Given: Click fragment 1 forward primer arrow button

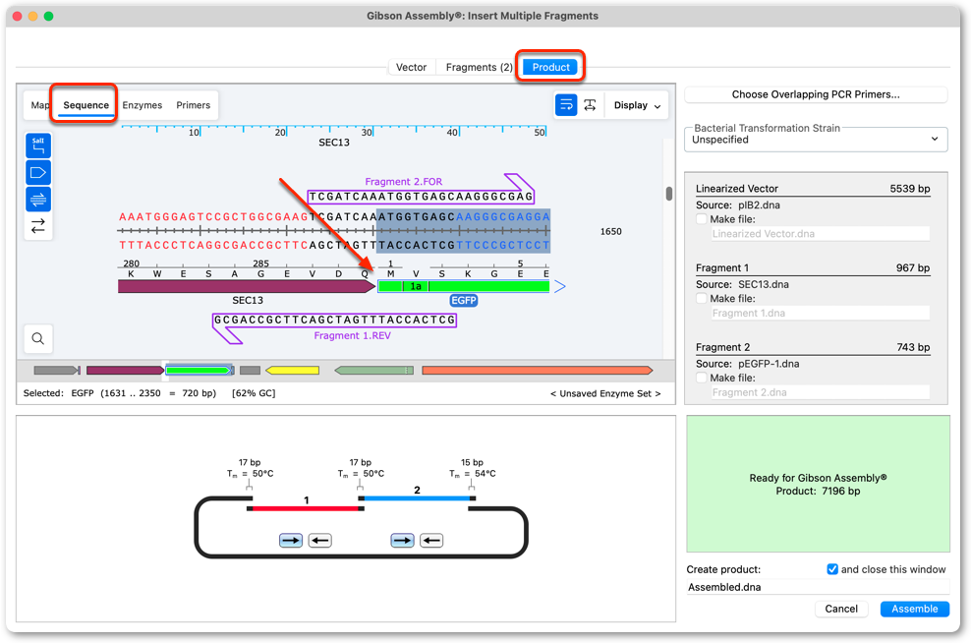Looking at the screenshot, I should (x=291, y=540).
